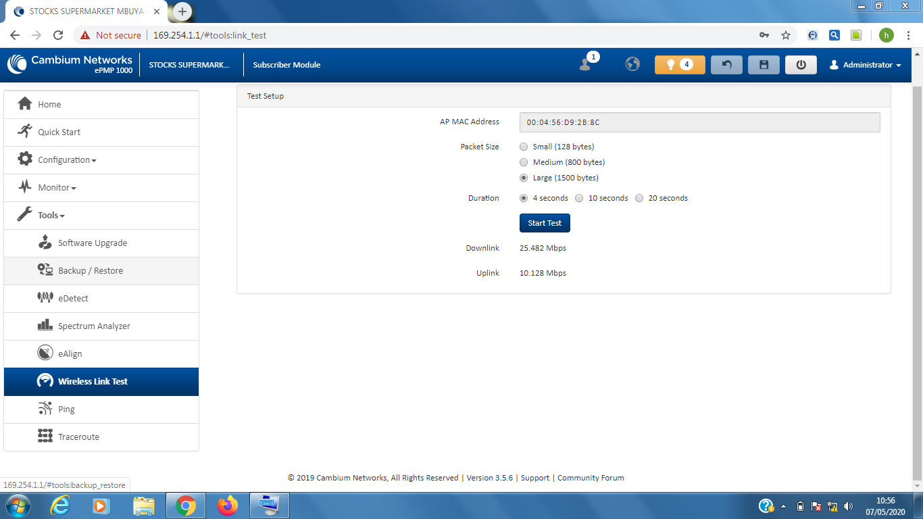Expand the Configuration menu
This screenshot has width=923, height=519.
67,160
